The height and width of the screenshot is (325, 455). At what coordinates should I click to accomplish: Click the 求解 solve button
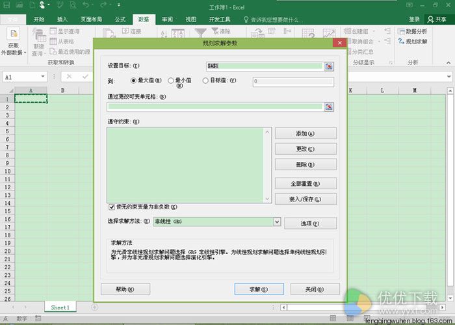pos(259,289)
